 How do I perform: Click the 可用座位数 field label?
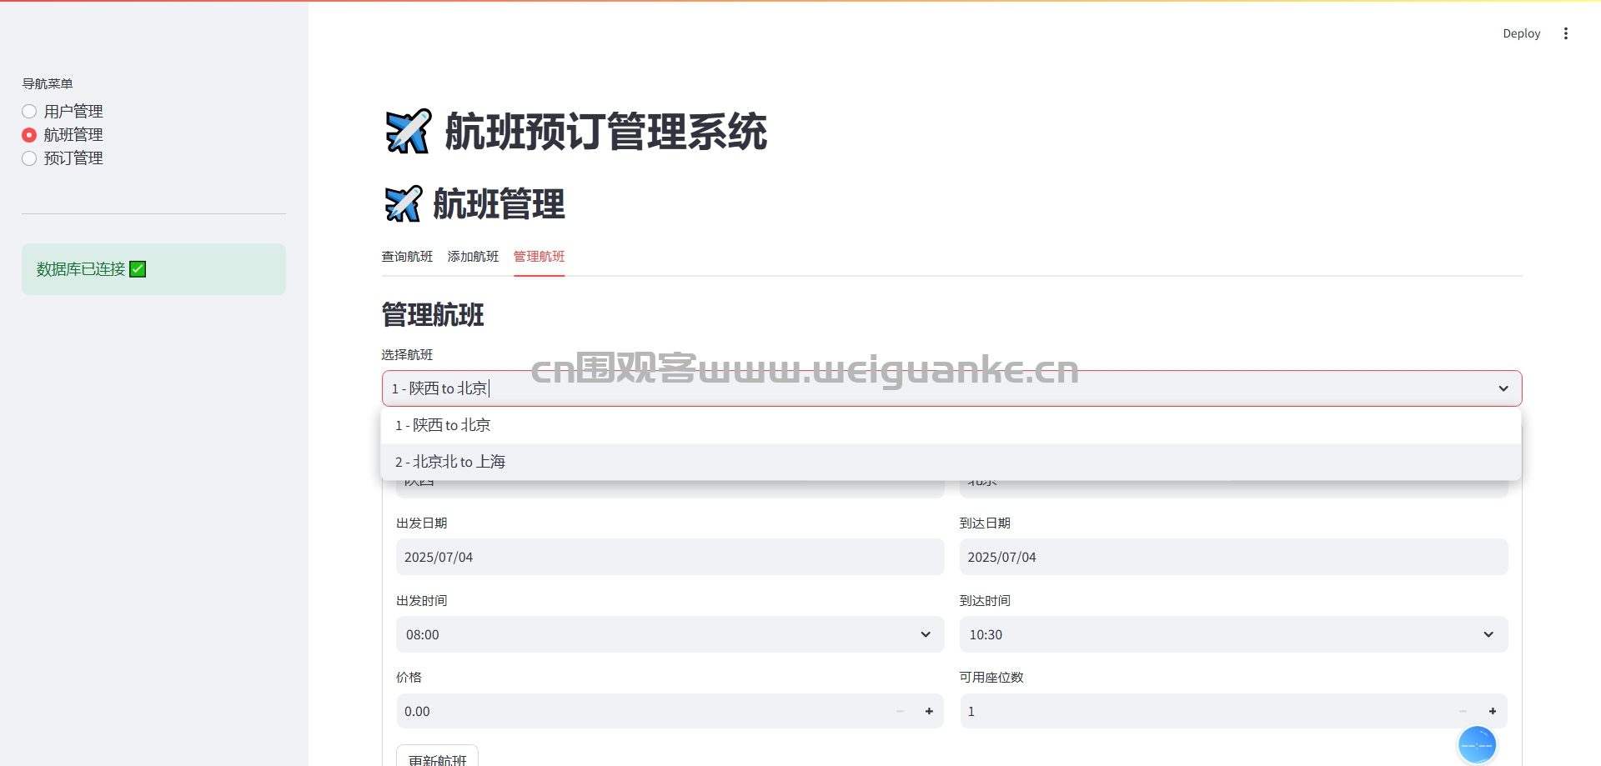click(991, 677)
